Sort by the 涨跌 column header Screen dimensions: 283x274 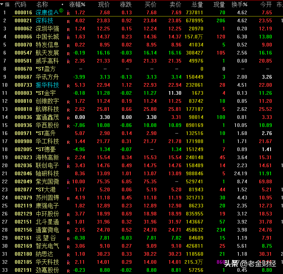126,4
